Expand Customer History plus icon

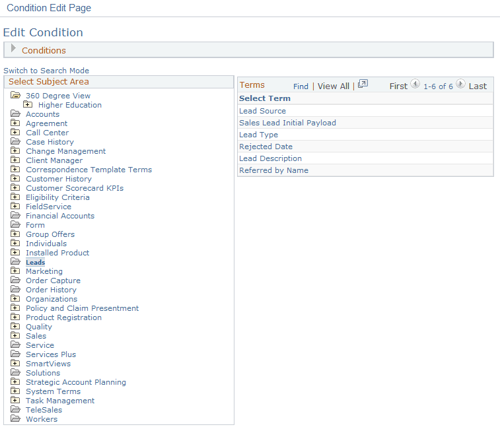pyautogui.click(x=15, y=178)
